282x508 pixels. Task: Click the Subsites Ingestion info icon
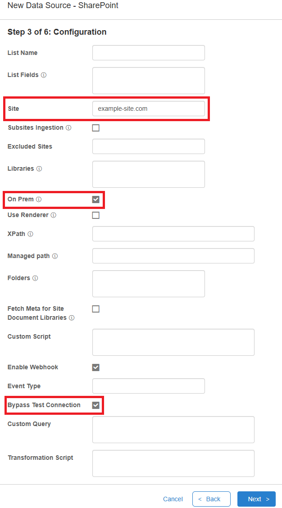(x=68, y=128)
